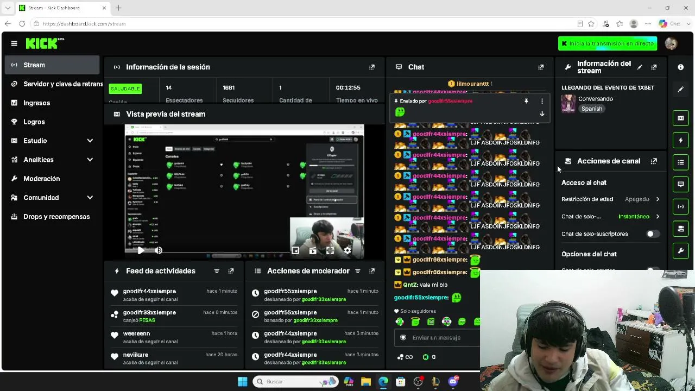This screenshot has height=391, width=695.
Task: Toggle moderator actions list widget in right rail
Action: pyautogui.click(x=680, y=162)
